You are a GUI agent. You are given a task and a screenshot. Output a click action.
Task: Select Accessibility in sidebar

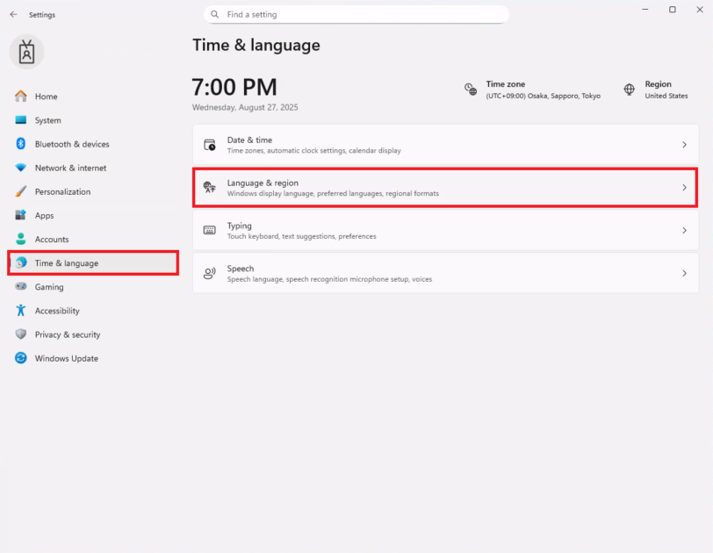point(93,311)
